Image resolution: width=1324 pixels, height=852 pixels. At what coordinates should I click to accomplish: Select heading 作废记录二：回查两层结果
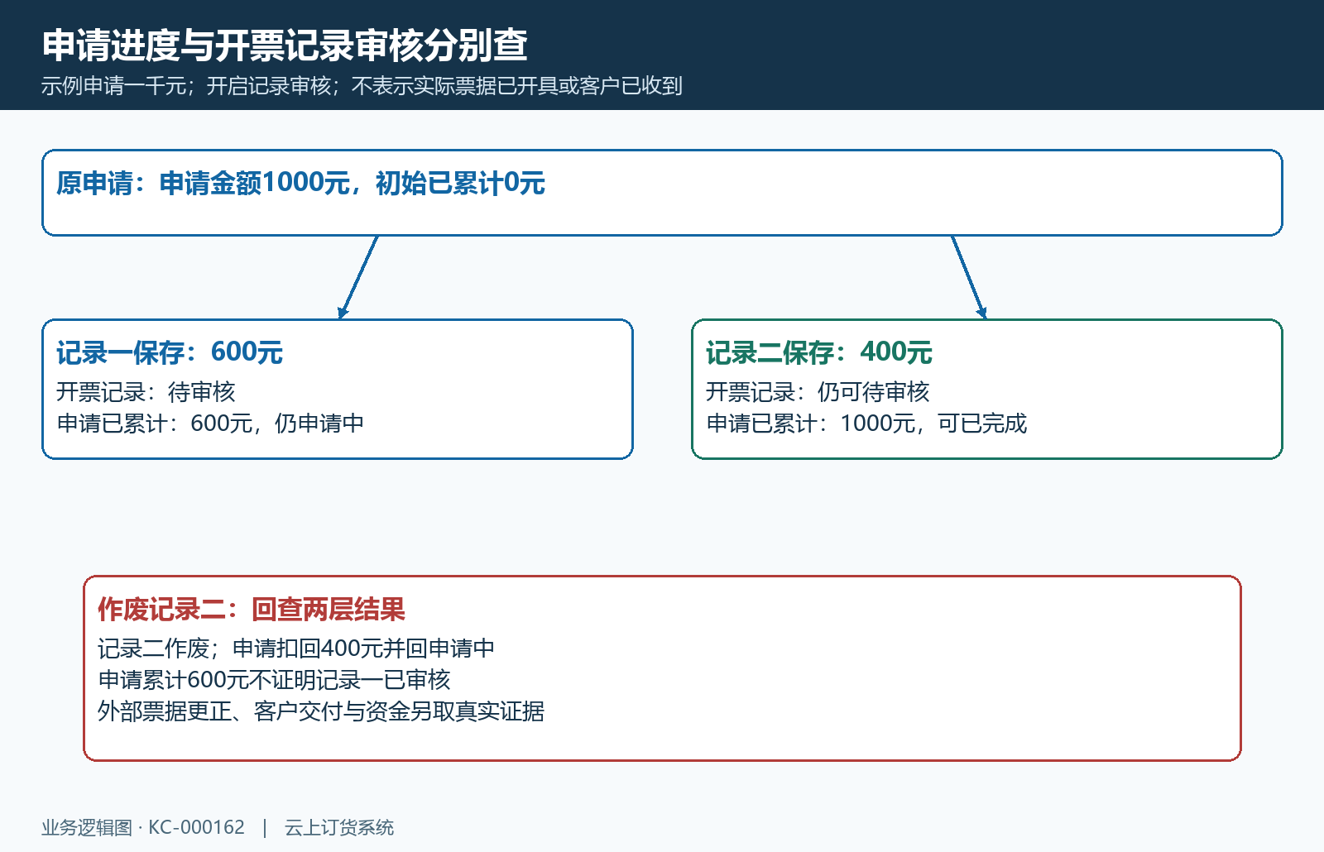252,610
